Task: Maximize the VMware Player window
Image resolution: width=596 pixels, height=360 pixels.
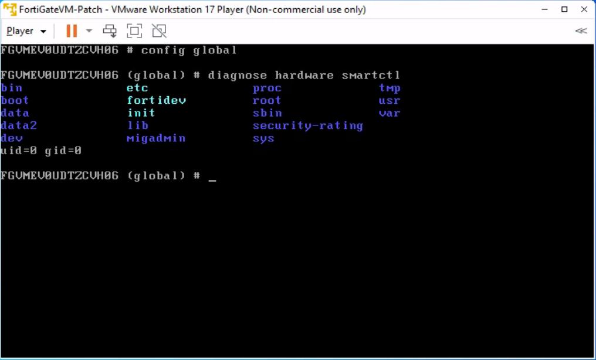Action: pos(564,9)
